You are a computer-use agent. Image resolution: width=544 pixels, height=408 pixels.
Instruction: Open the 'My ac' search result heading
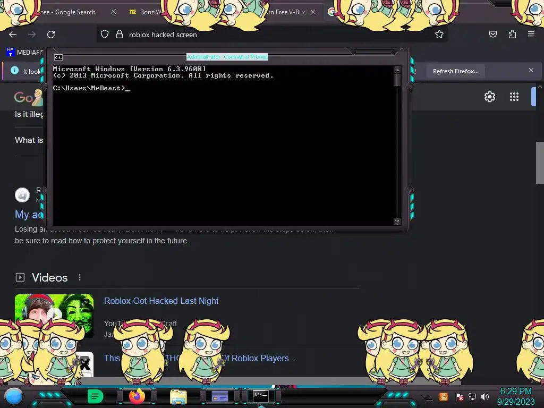coord(29,215)
